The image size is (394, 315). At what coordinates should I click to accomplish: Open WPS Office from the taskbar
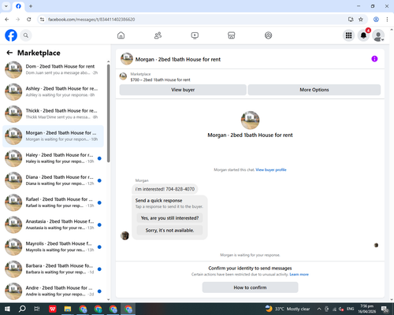53,309
